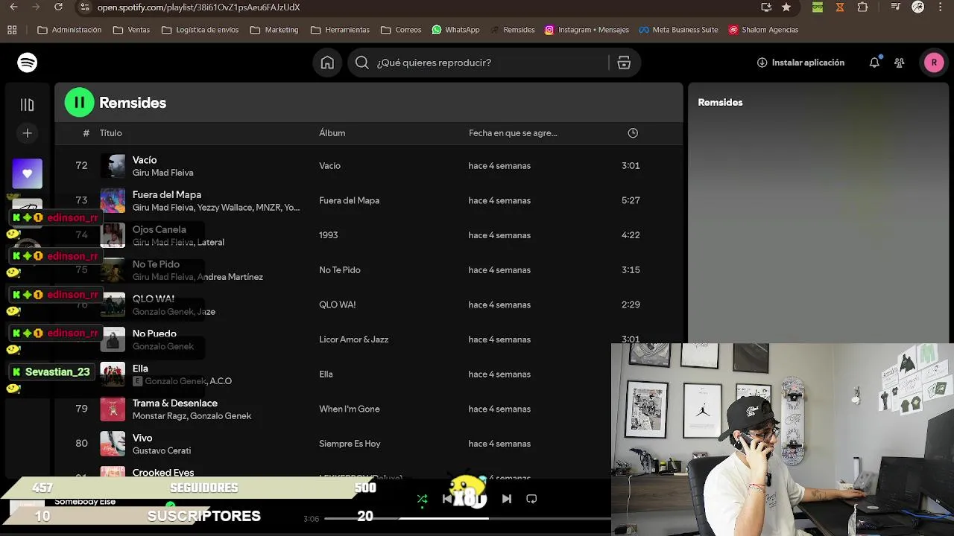Open Herramientas bookmark folder

340,30
